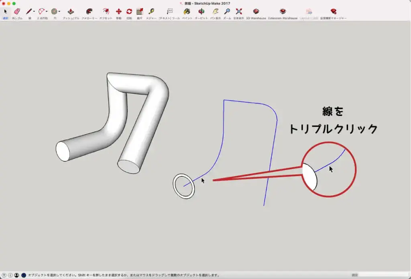Pick the Eraser (消しゴム) tool

[17, 12]
